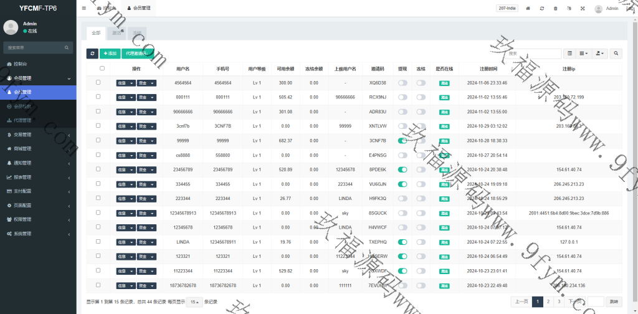Check the select-all checkbox in table header
This screenshot has width=638, height=314.
[102, 69]
